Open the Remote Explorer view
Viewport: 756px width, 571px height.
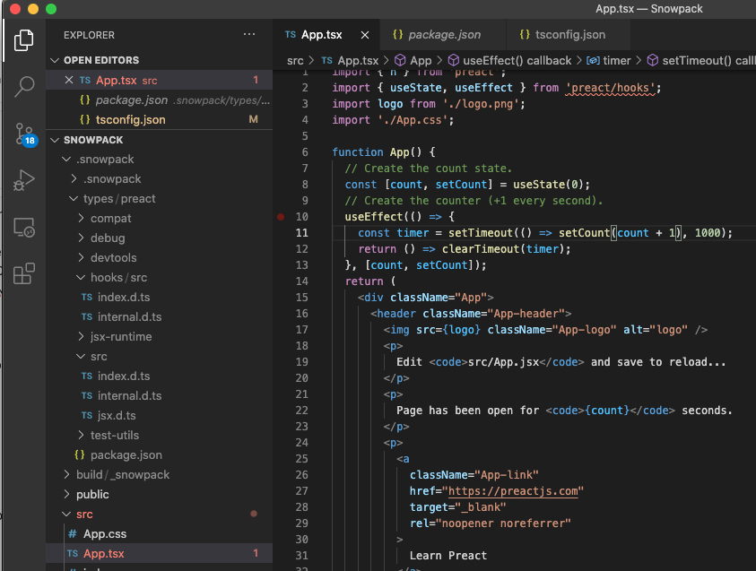pyautogui.click(x=23, y=227)
